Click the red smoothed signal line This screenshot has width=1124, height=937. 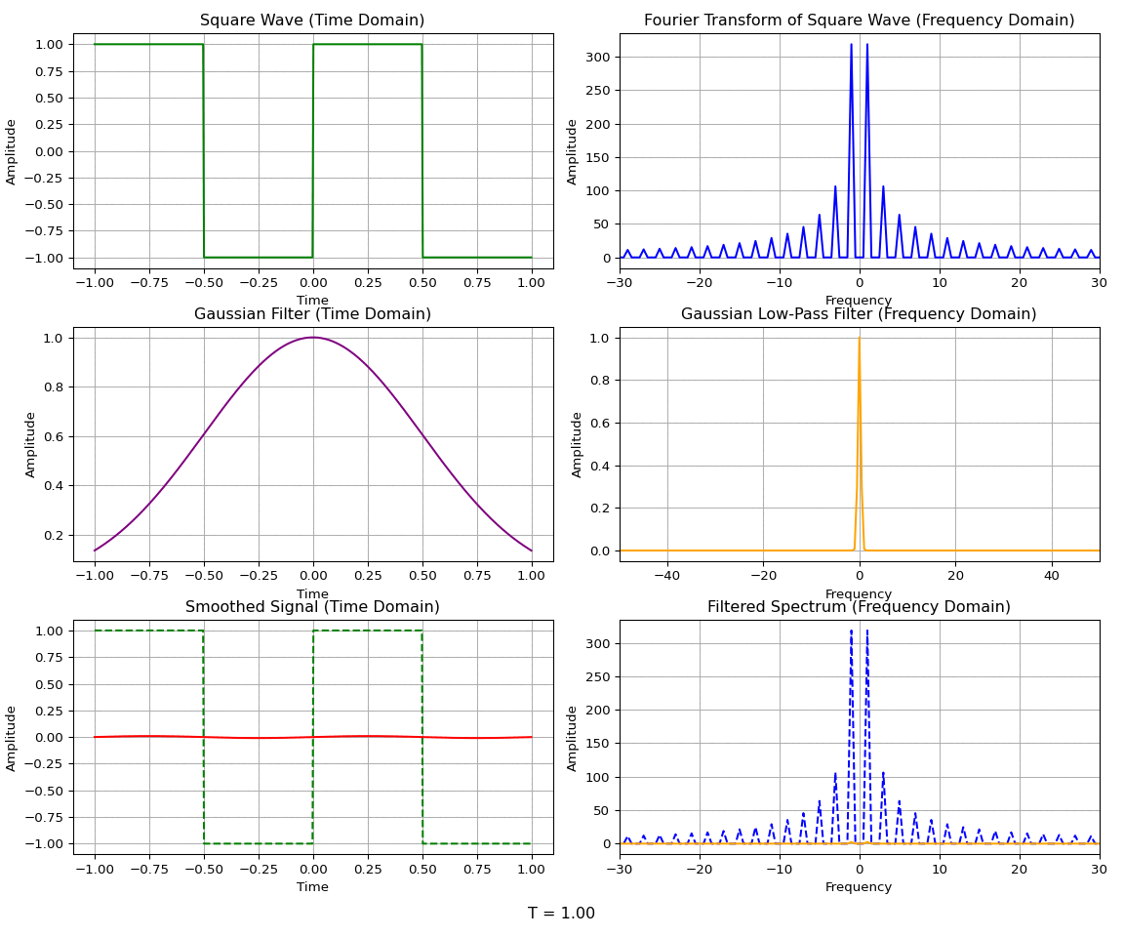click(312, 737)
